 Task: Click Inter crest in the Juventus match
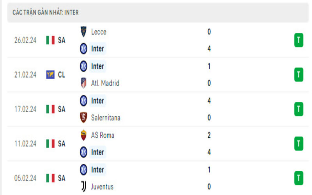click(83, 170)
